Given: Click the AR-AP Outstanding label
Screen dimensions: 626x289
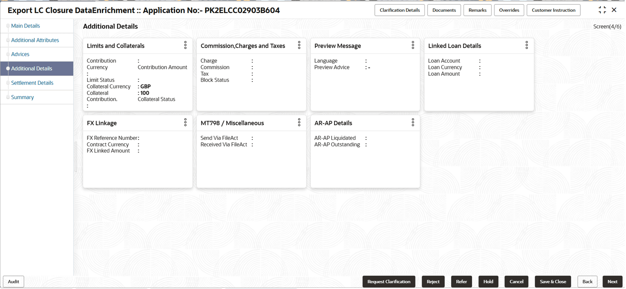Looking at the screenshot, I should [337, 144].
